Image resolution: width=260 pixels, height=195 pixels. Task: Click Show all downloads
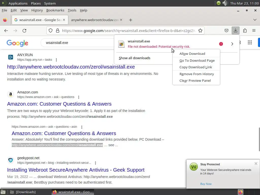click(x=135, y=58)
